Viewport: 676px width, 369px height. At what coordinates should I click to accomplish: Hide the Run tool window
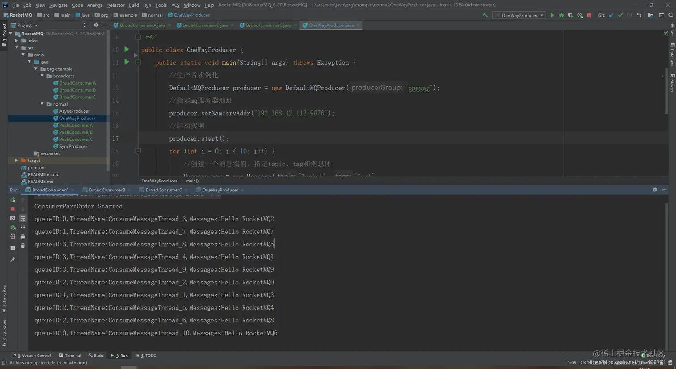[664, 190]
